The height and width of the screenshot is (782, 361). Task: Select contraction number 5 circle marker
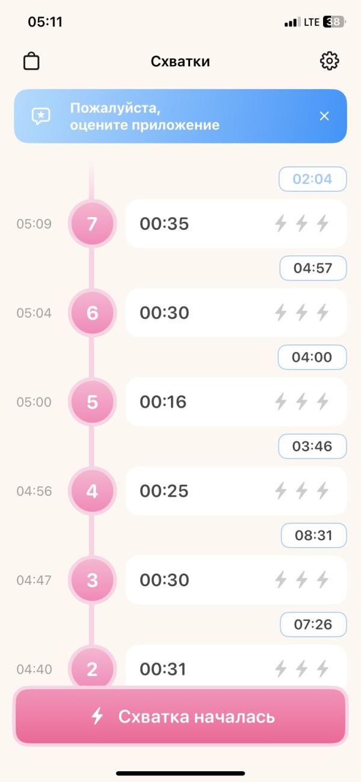92,402
